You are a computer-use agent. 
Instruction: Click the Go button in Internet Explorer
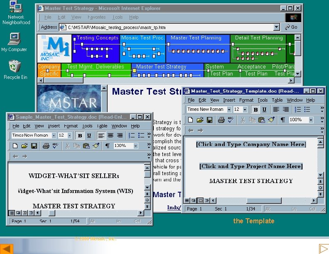291,27
